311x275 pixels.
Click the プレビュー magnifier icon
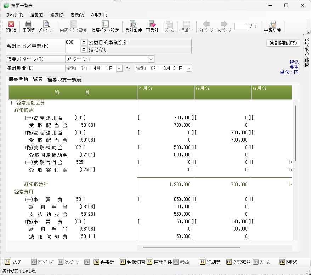coord(46,26)
